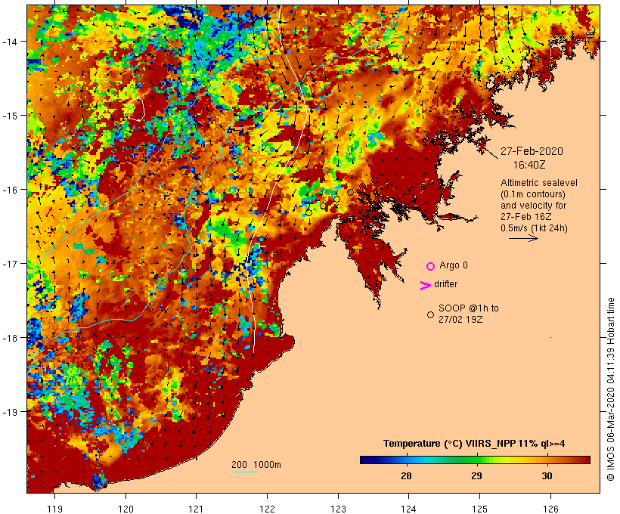The height and width of the screenshot is (514, 620).
Task: Click the longitude axis label '125'
Action: (x=479, y=509)
